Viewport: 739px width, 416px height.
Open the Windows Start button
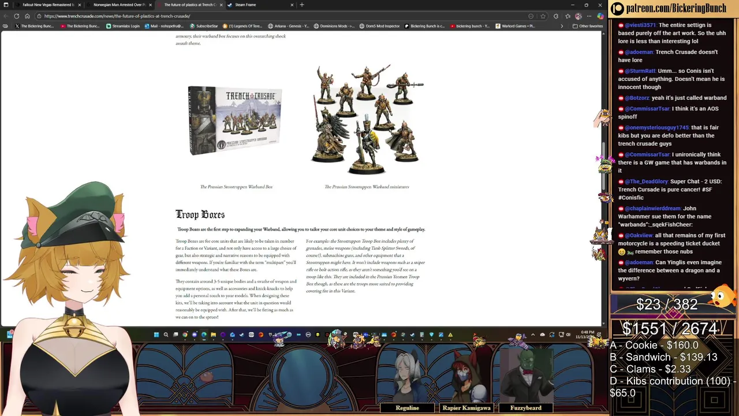point(156,335)
